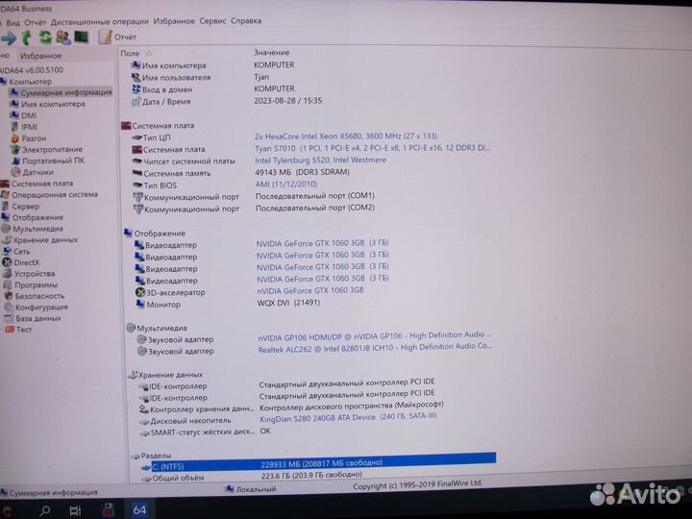Select Компьютер in the tree
This screenshot has height=519, width=692.
(x=30, y=82)
